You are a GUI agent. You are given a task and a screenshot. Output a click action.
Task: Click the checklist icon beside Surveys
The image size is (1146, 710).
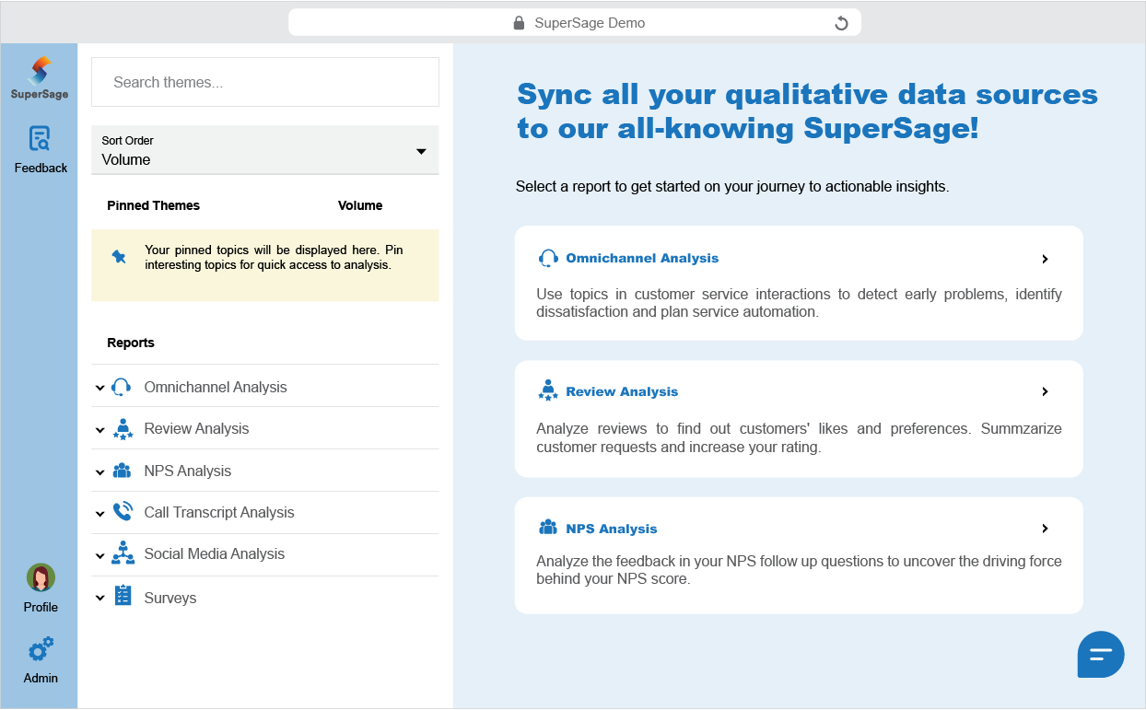tap(123, 596)
